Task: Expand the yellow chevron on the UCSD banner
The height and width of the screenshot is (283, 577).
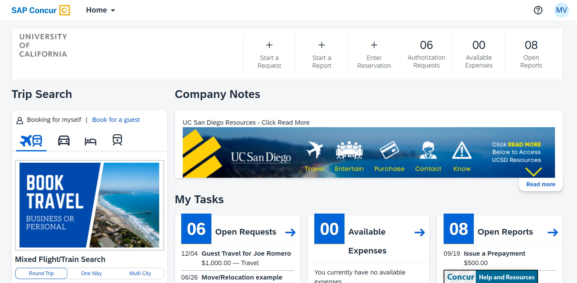Action: click(533, 172)
